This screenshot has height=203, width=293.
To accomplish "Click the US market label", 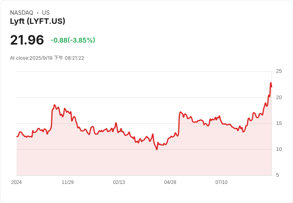I will pos(46,13).
